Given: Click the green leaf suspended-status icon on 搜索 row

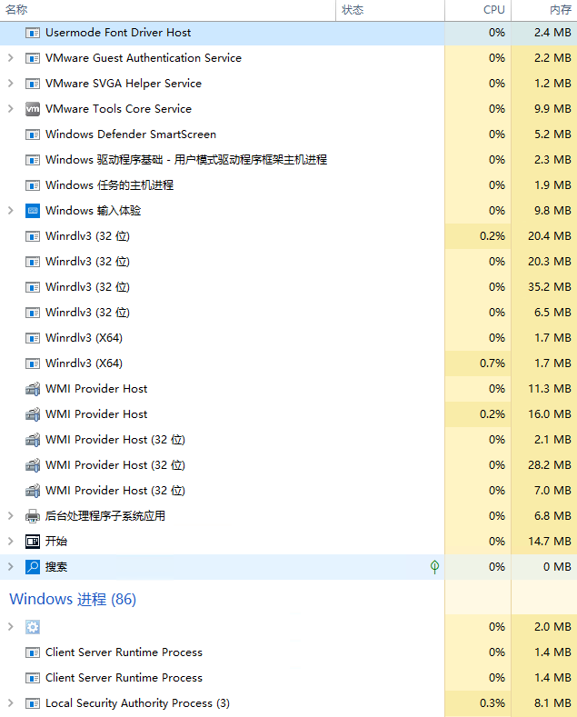Looking at the screenshot, I should (435, 567).
